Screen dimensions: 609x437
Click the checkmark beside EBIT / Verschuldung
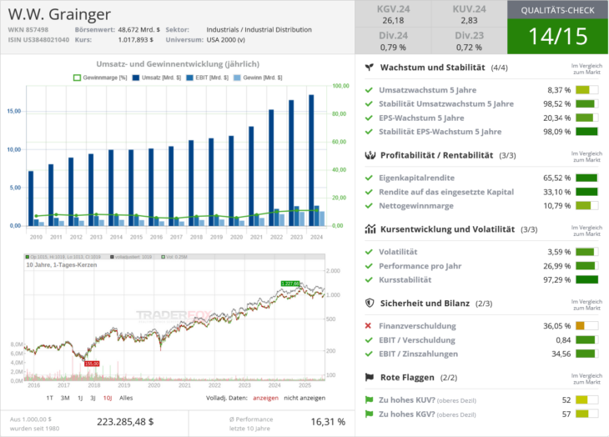pyautogui.click(x=369, y=340)
